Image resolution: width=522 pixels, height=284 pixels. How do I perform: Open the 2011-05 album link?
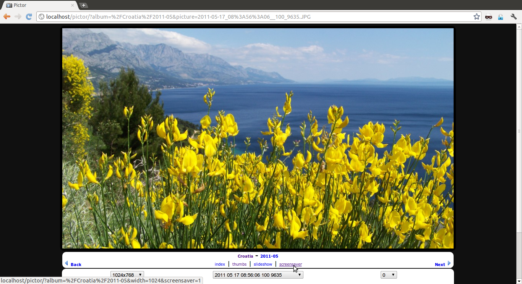pyautogui.click(x=269, y=256)
